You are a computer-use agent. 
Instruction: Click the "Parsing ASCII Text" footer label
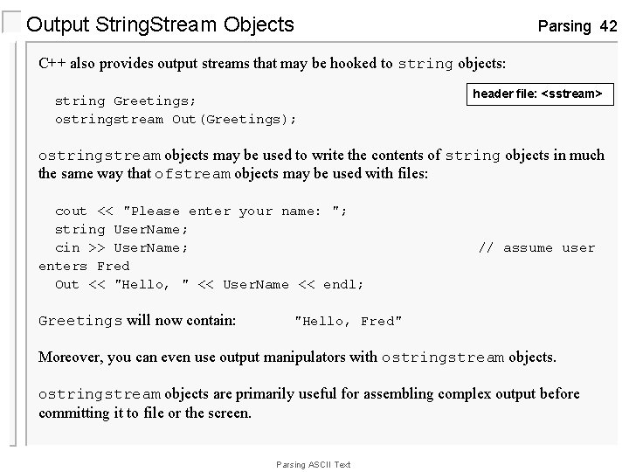pos(313,464)
